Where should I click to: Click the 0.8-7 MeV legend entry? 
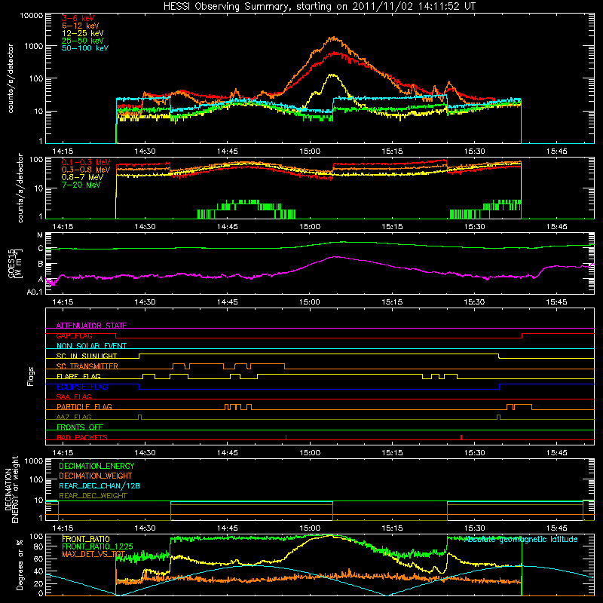[x=83, y=177]
